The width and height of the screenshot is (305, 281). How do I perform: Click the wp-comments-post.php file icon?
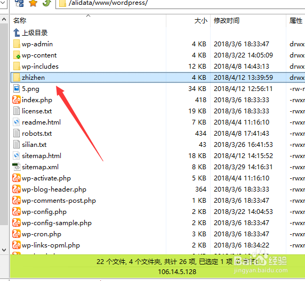click(x=17, y=201)
